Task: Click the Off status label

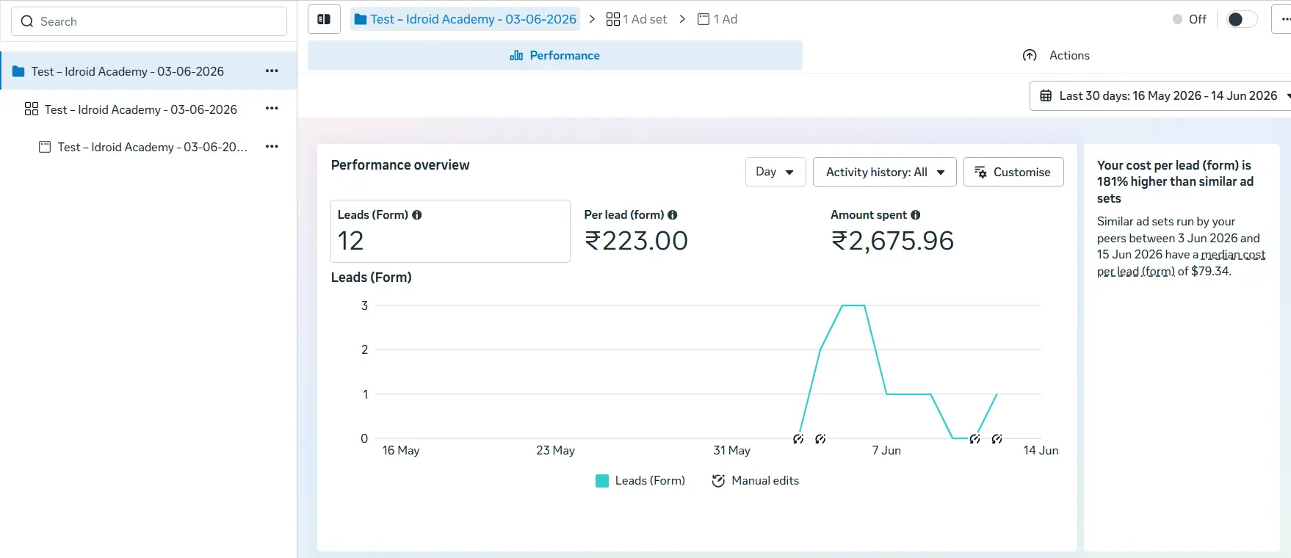Action: 1198,20
